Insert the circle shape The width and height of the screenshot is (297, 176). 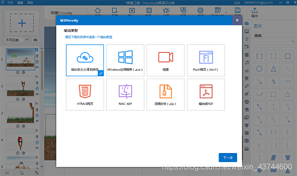tap(259, 69)
